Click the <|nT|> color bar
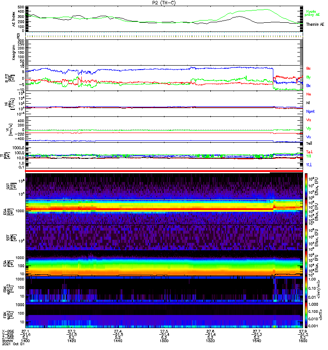Viewport: 328px width, 350px height. click(x=306, y=315)
